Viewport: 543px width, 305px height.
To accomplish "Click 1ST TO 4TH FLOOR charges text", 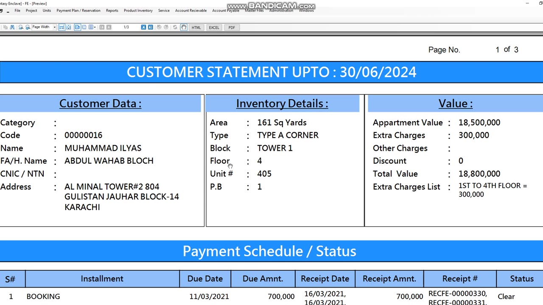I will pyautogui.click(x=493, y=190).
